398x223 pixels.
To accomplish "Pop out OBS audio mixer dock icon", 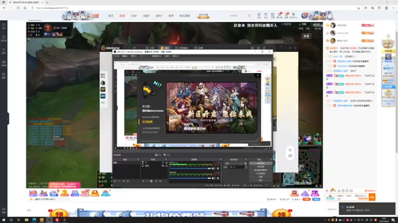I will (x=220, y=160).
